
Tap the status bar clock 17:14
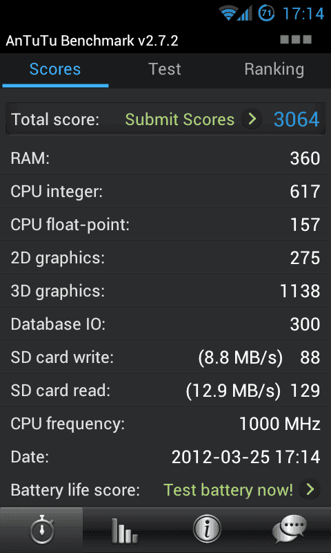tap(303, 14)
